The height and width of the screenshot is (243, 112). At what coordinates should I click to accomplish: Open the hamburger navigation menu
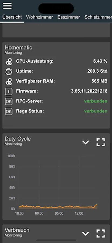pos(7,6)
